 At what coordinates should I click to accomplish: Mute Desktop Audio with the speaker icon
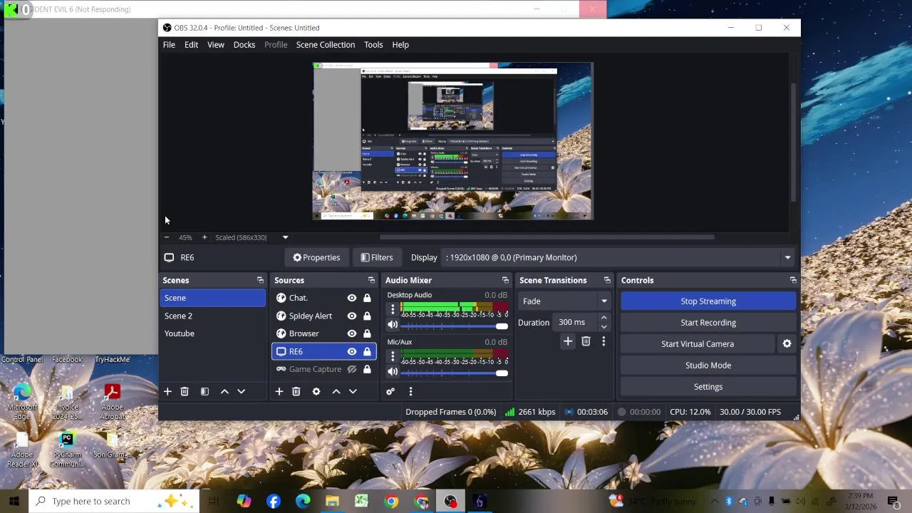click(x=392, y=325)
